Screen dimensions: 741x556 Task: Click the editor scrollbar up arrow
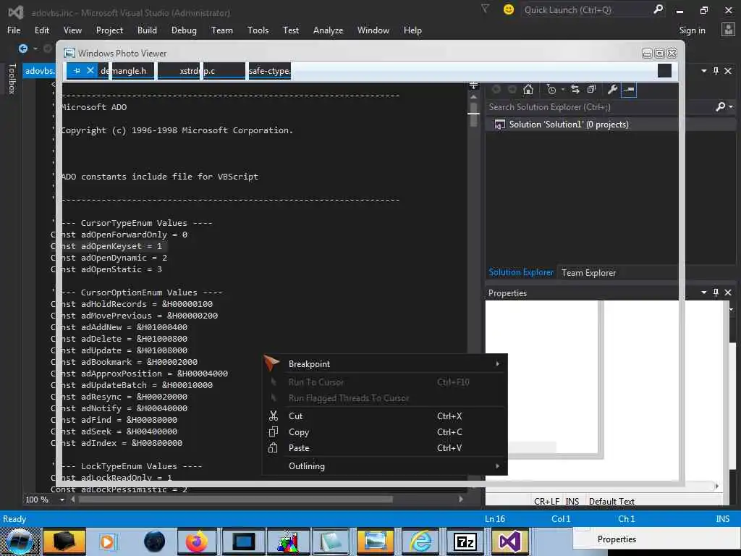coord(473,96)
